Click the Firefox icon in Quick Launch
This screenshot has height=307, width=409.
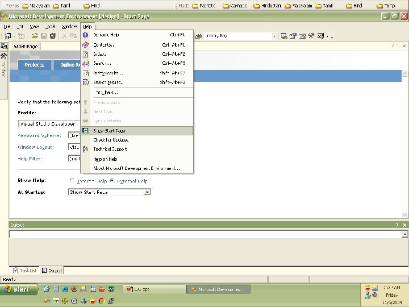tap(74, 289)
